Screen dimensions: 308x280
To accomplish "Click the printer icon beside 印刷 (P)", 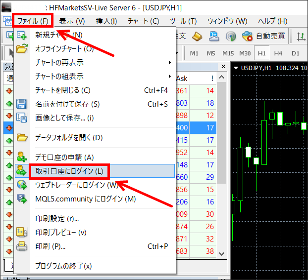I will click(22, 246).
